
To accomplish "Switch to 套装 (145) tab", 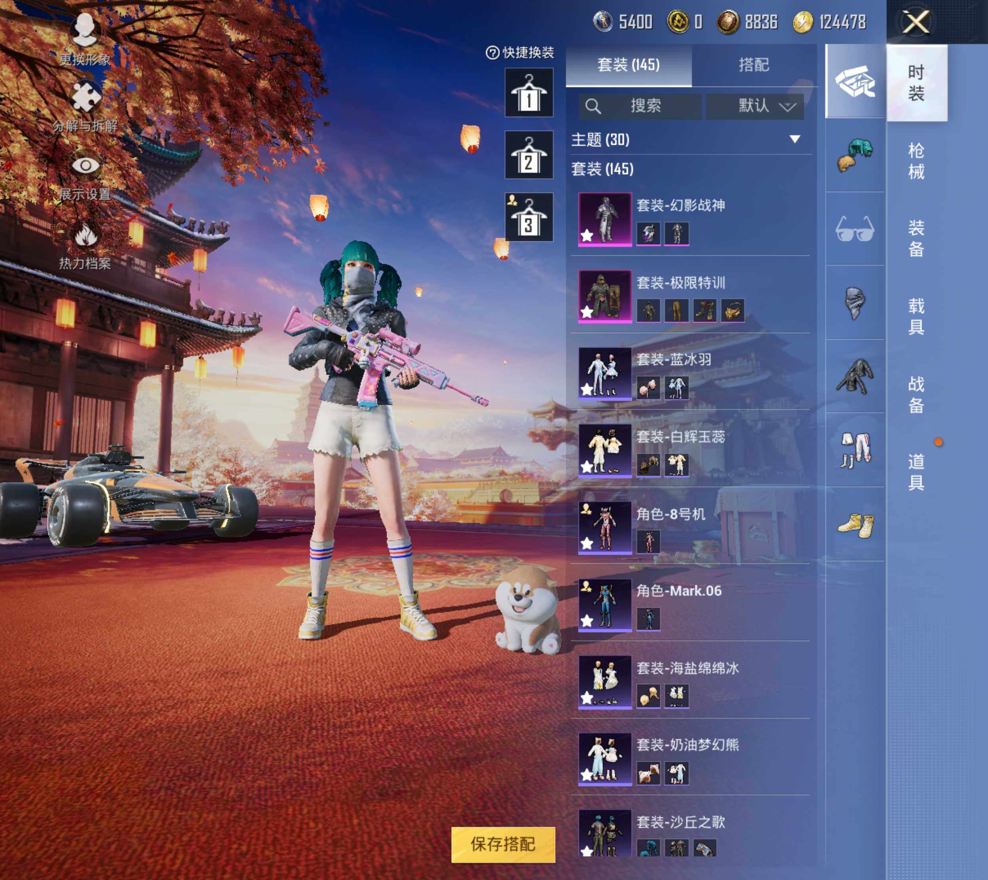I will point(628,65).
